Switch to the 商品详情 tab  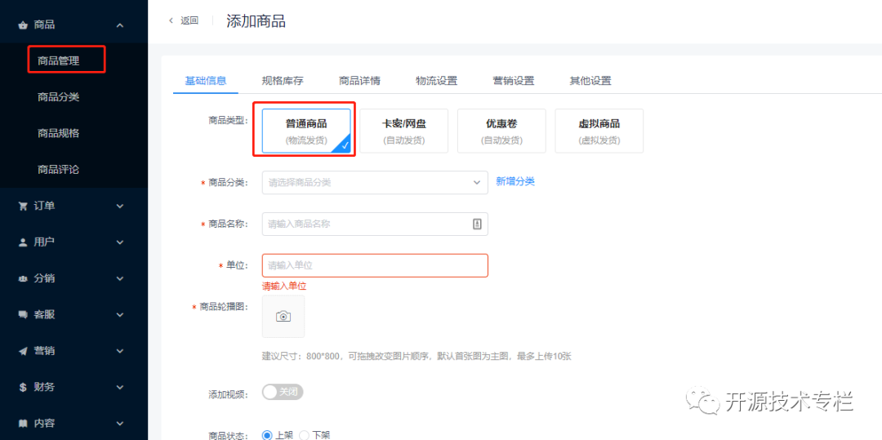point(359,80)
